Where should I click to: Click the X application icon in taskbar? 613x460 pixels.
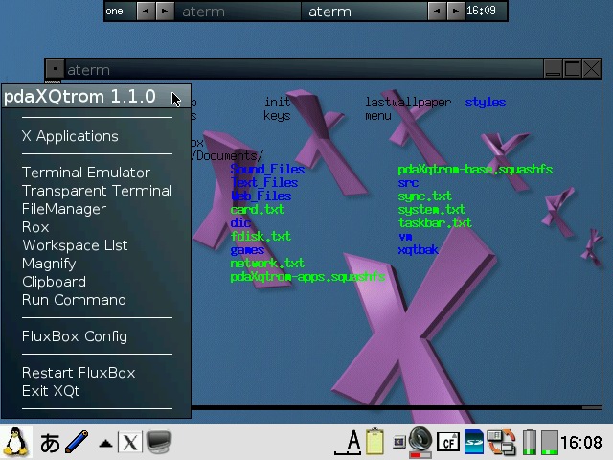coord(130,442)
